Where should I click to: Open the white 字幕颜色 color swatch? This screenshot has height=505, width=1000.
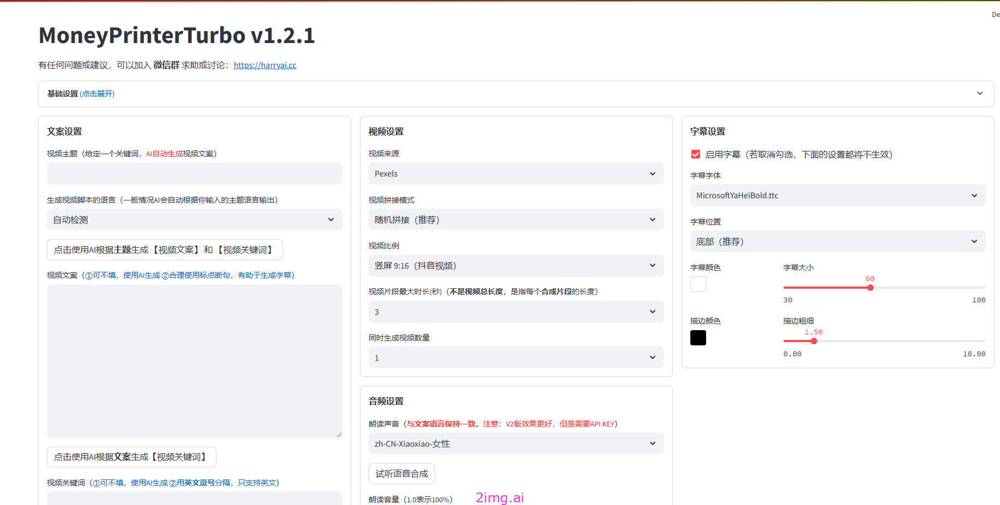(698, 284)
